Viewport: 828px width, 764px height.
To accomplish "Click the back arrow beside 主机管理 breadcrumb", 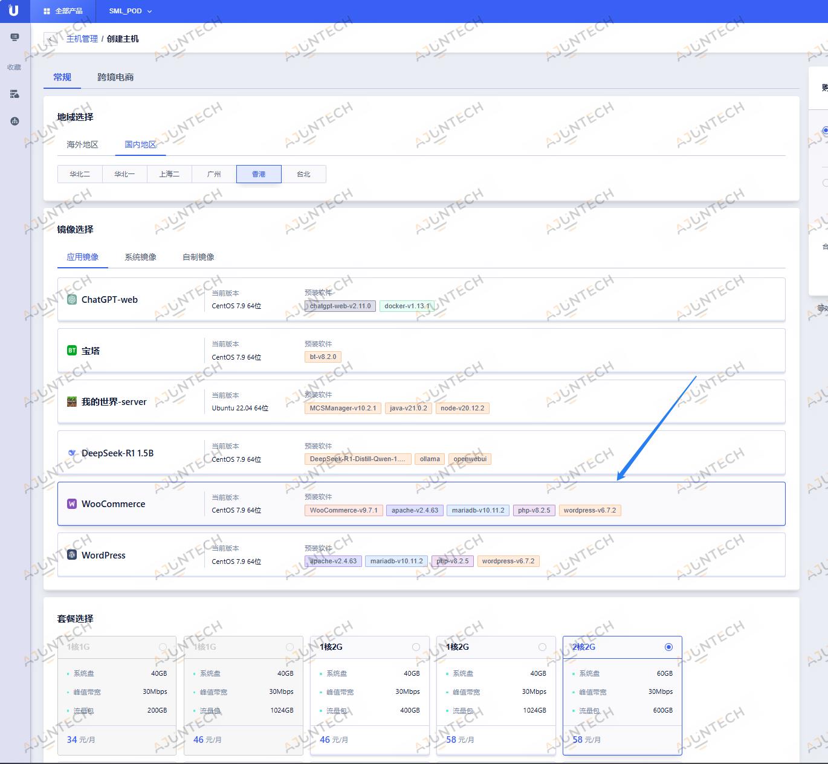I will click(x=50, y=39).
